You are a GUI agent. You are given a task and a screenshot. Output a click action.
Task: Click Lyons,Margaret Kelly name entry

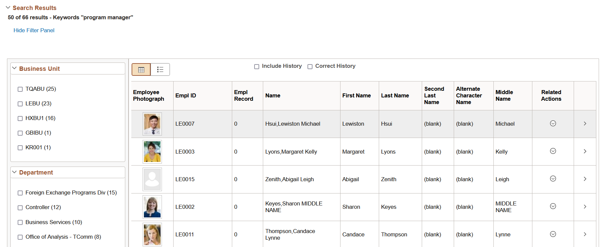(x=291, y=152)
